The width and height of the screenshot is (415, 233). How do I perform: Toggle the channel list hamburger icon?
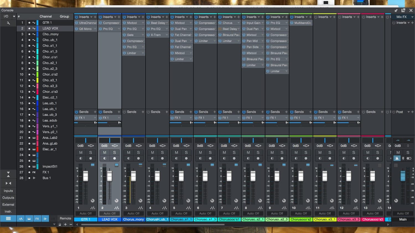[8, 218]
